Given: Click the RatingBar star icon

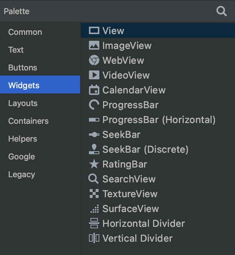Looking at the screenshot, I should [94, 164].
